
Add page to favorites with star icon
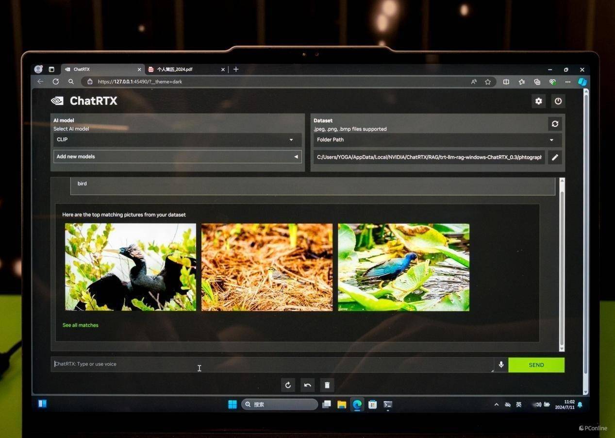click(x=488, y=82)
